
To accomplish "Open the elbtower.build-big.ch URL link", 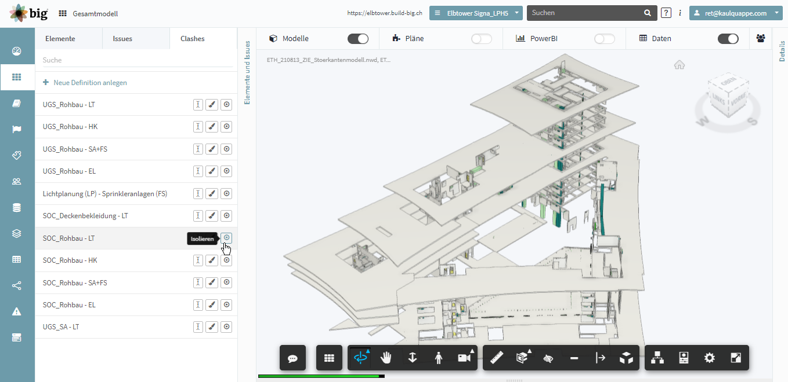I will (386, 13).
